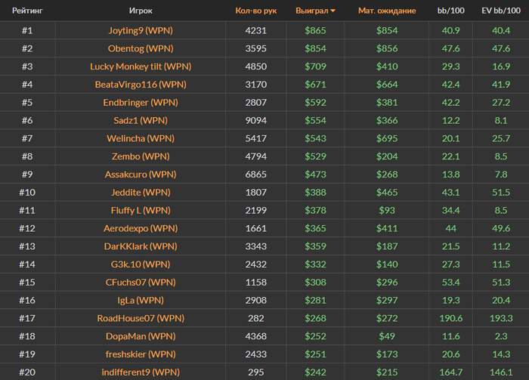Image resolution: width=529 pixels, height=380 pixels.
Task: Select EV bb/100 value 146.1
Action: pos(501,372)
